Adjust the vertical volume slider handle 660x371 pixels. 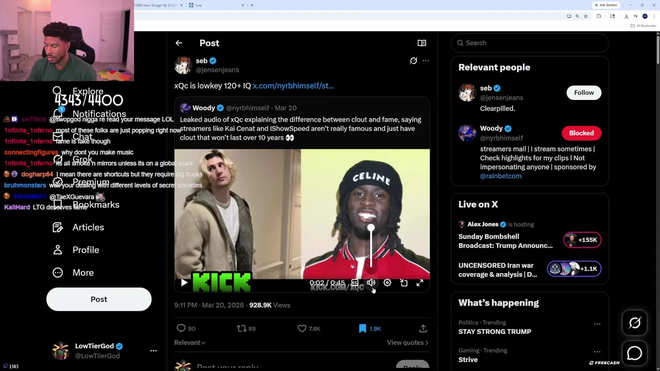[371, 228]
